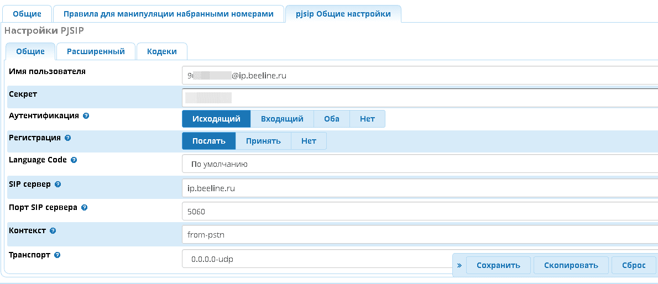
Task: Open the Language Code dropdown
Action: 420,164
